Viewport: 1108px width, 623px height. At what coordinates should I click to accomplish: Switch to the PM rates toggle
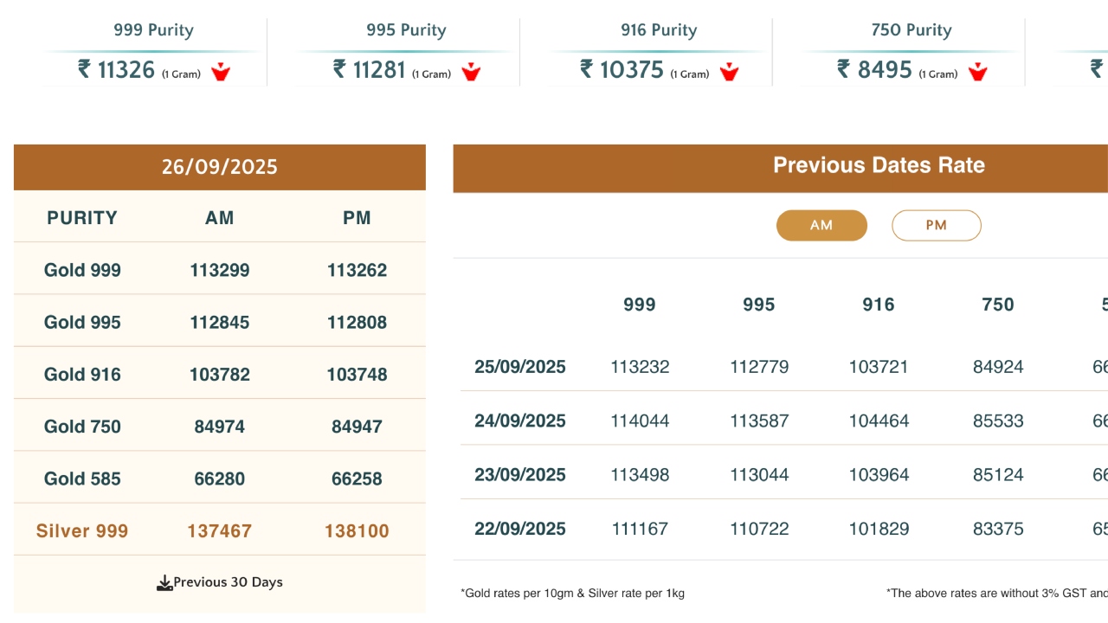(936, 226)
